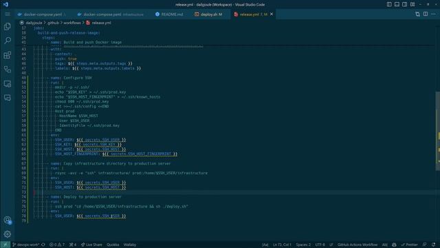Click the dailyjoule breadcrumb
The image size is (440, 248).
pyautogui.click(x=34, y=23)
